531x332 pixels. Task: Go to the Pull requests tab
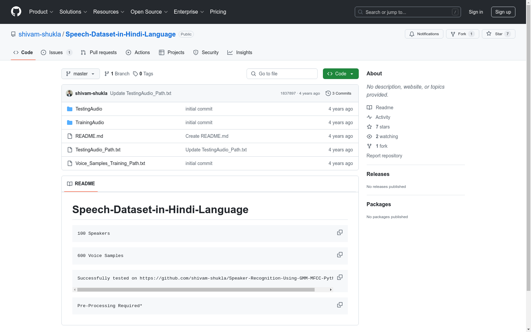coord(99,52)
